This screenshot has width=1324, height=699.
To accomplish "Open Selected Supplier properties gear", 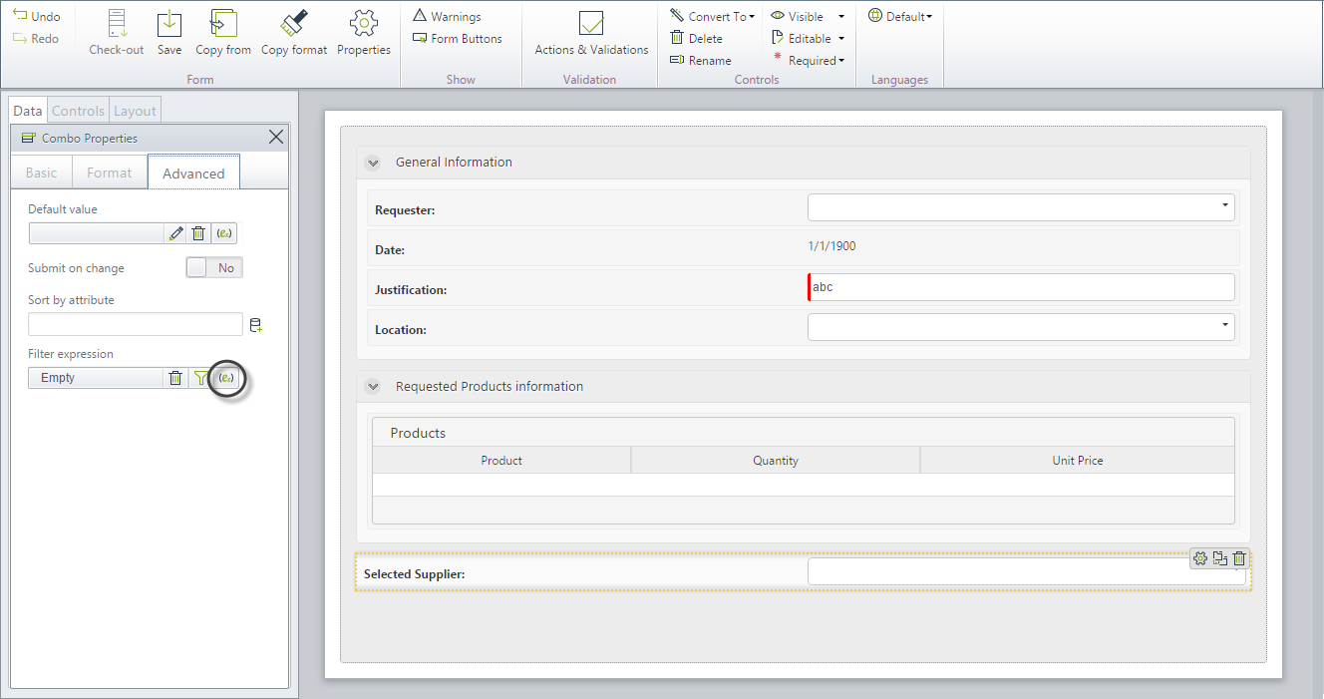I will pyautogui.click(x=1200, y=558).
